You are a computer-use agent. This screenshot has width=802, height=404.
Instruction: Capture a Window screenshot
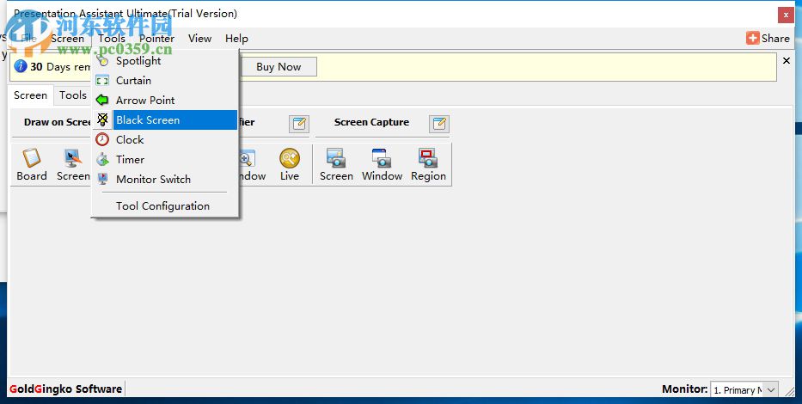point(382,165)
